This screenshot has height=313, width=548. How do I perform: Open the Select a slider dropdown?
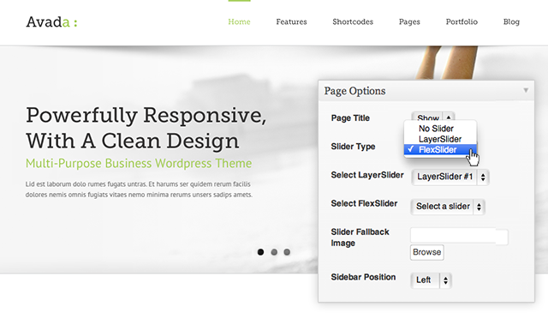[448, 207]
